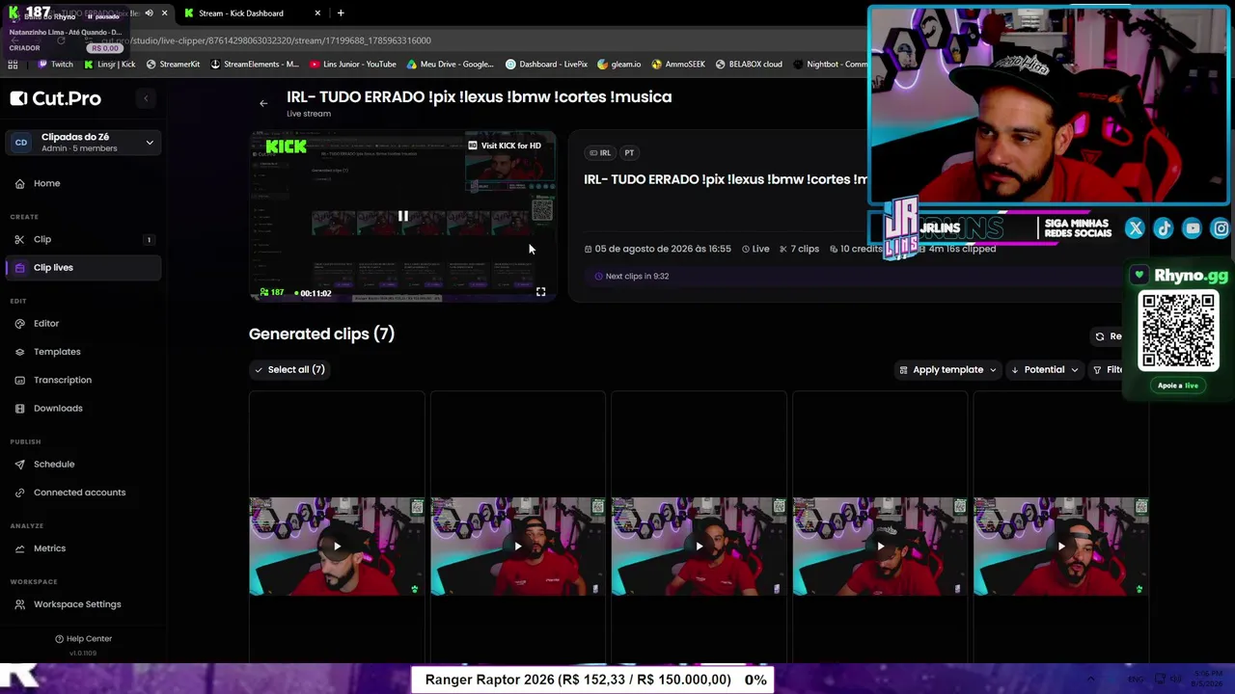
Task: Click the Cut.Pro logo
Action: click(x=56, y=98)
